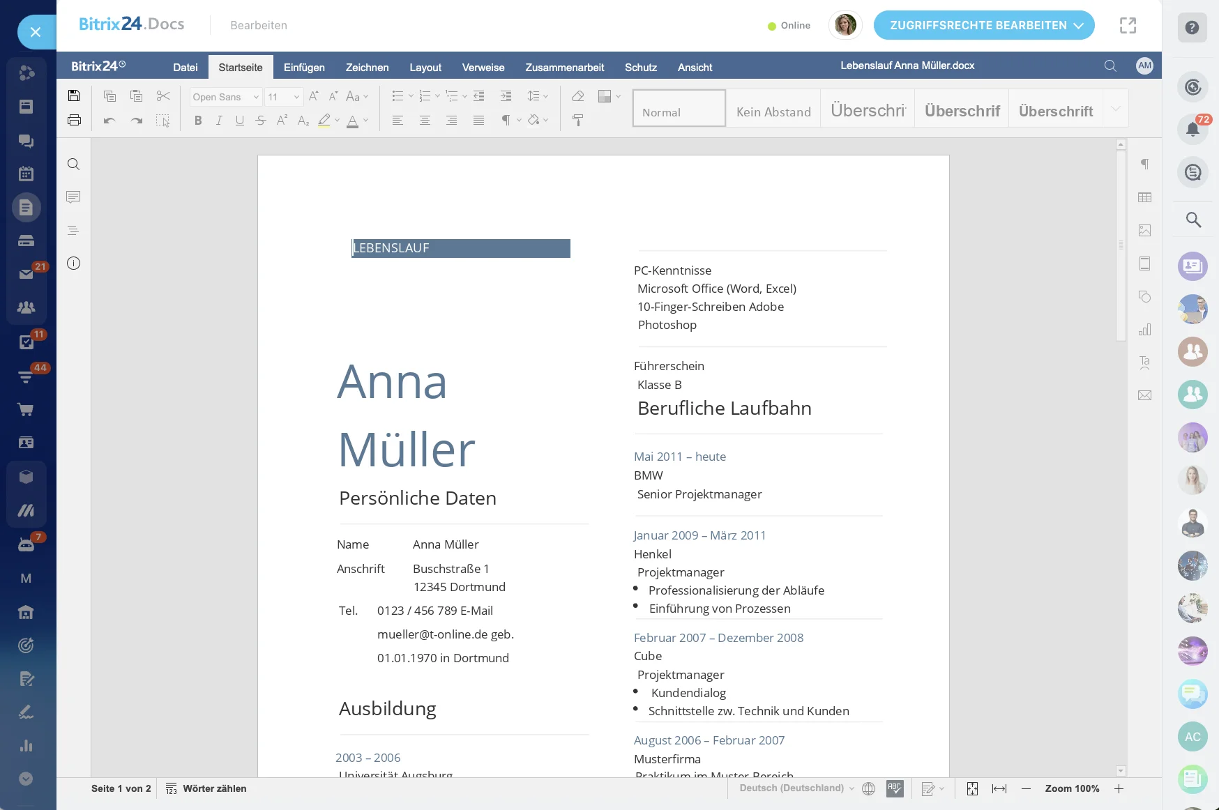
Task: Open the highlight color dropdown
Action: click(337, 120)
